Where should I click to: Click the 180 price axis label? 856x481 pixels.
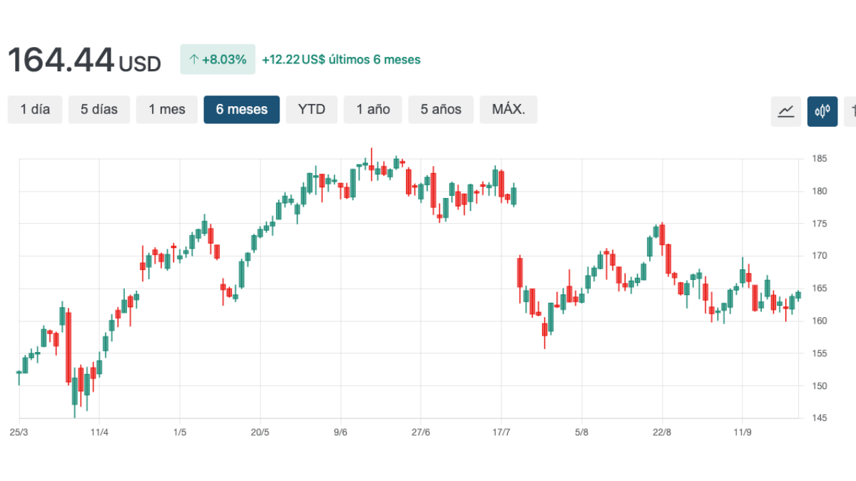point(819,191)
